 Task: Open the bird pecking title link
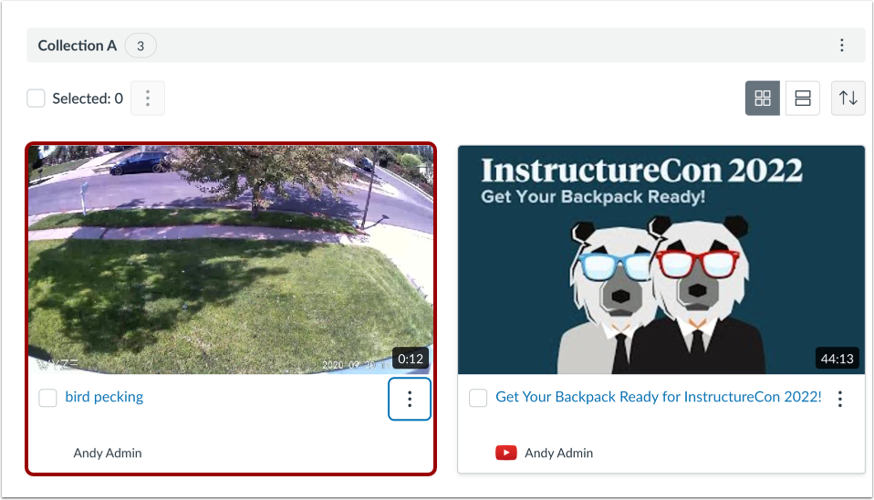(x=104, y=397)
